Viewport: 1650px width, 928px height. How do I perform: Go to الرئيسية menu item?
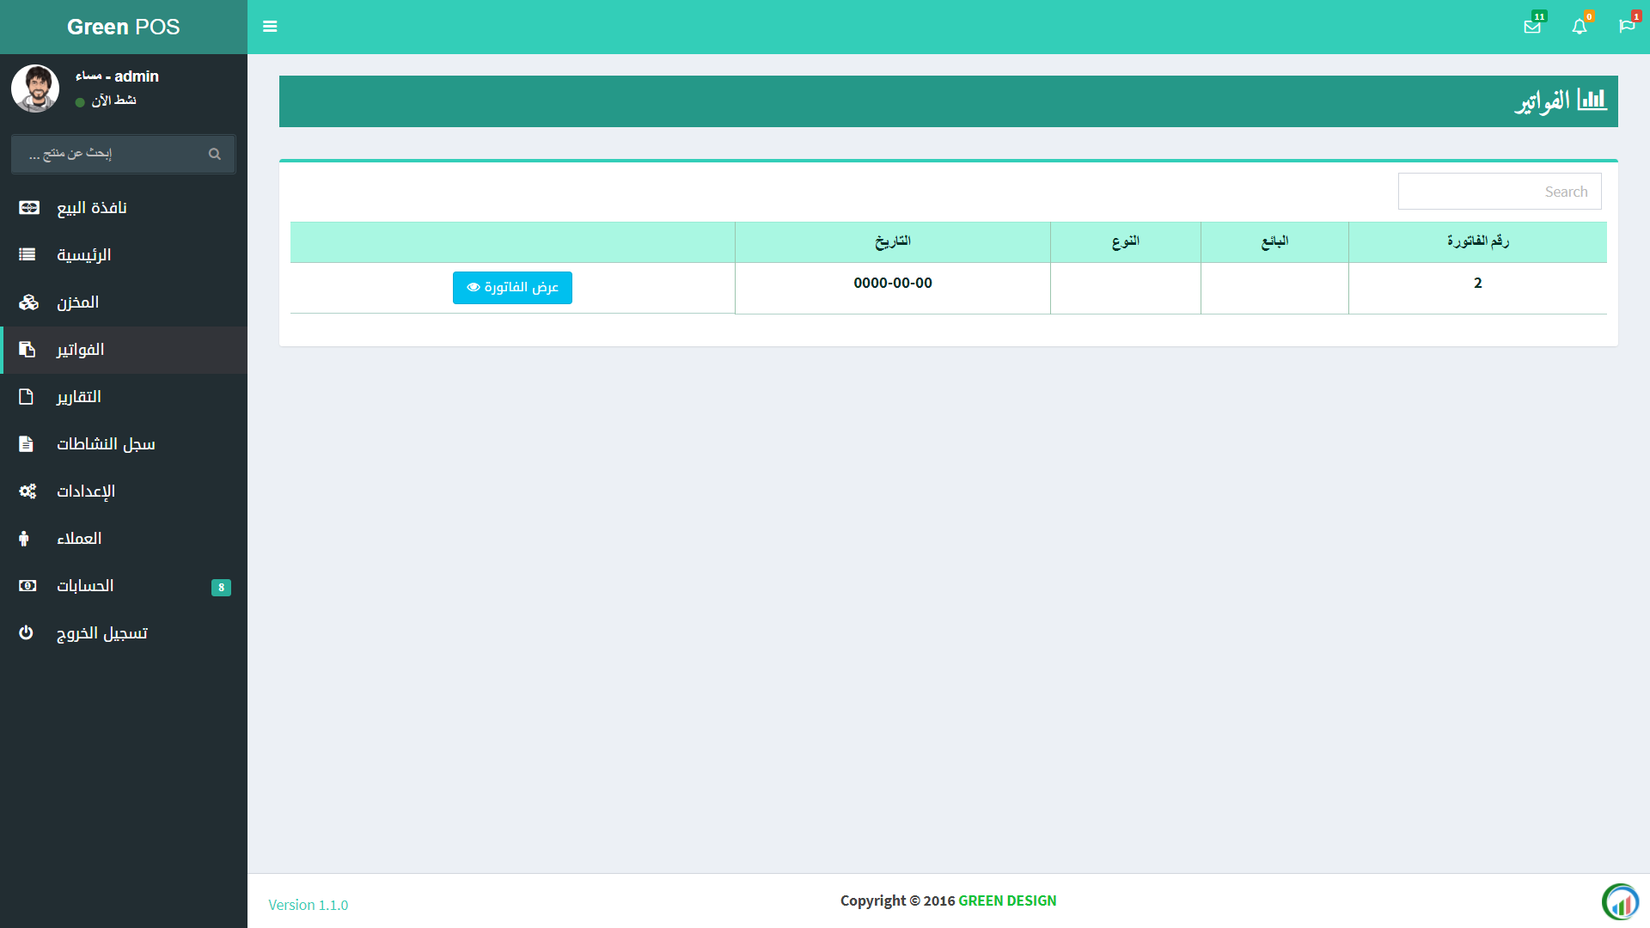pos(83,255)
